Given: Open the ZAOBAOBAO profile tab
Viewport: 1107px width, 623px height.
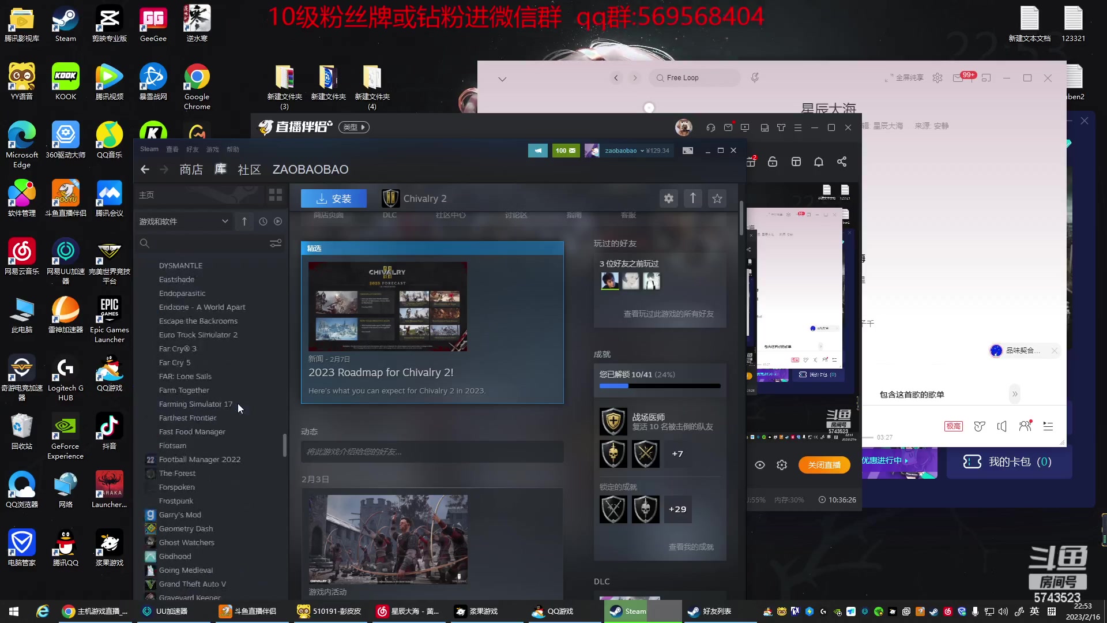Looking at the screenshot, I should (x=310, y=170).
